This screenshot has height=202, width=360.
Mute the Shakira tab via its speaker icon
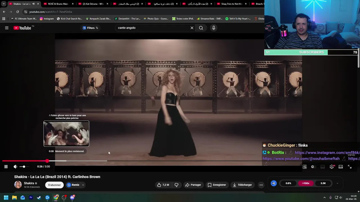click(33, 4)
